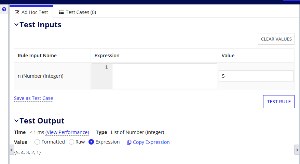Switch to the Test Cases (0) tab
This screenshot has height=164, width=300.
tap(77, 12)
